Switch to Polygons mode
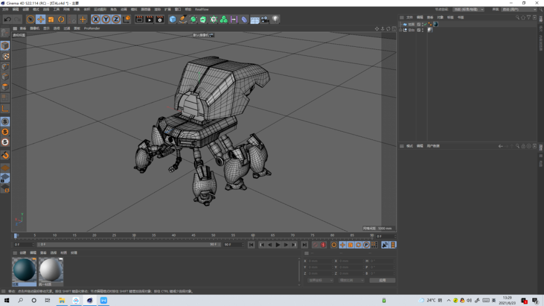The height and width of the screenshot is (306, 544). tap(5, 87)
